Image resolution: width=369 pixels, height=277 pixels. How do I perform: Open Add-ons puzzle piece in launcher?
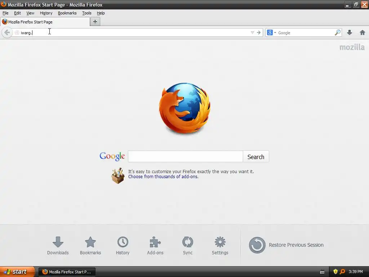click(x=155, y=246)
